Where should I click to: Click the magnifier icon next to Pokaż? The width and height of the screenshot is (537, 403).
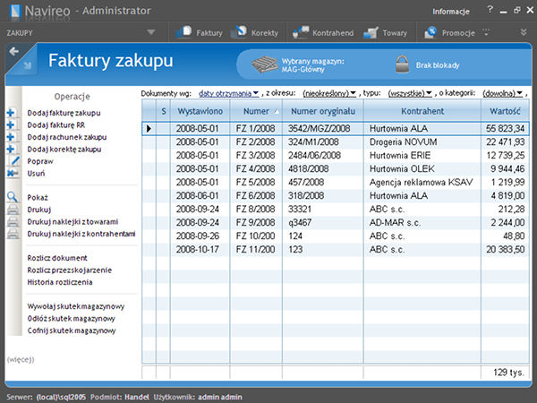pyautogui.click(x=13, y=196)
